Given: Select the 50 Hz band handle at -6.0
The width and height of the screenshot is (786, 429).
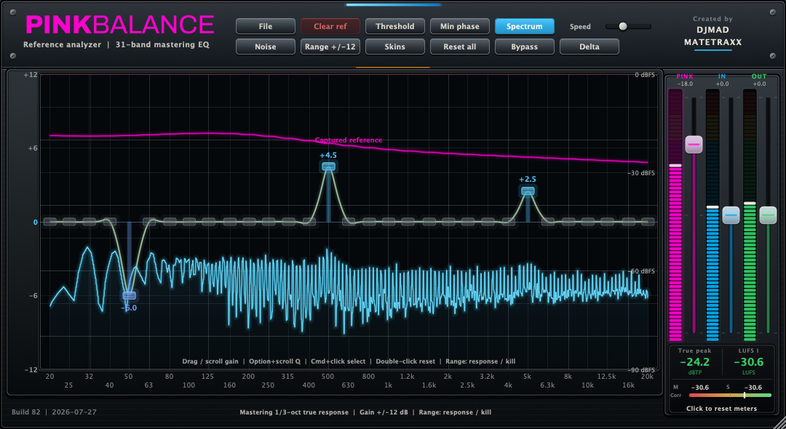Looking at the screenshot, I should pyautogui.click(x=130, y=296).
